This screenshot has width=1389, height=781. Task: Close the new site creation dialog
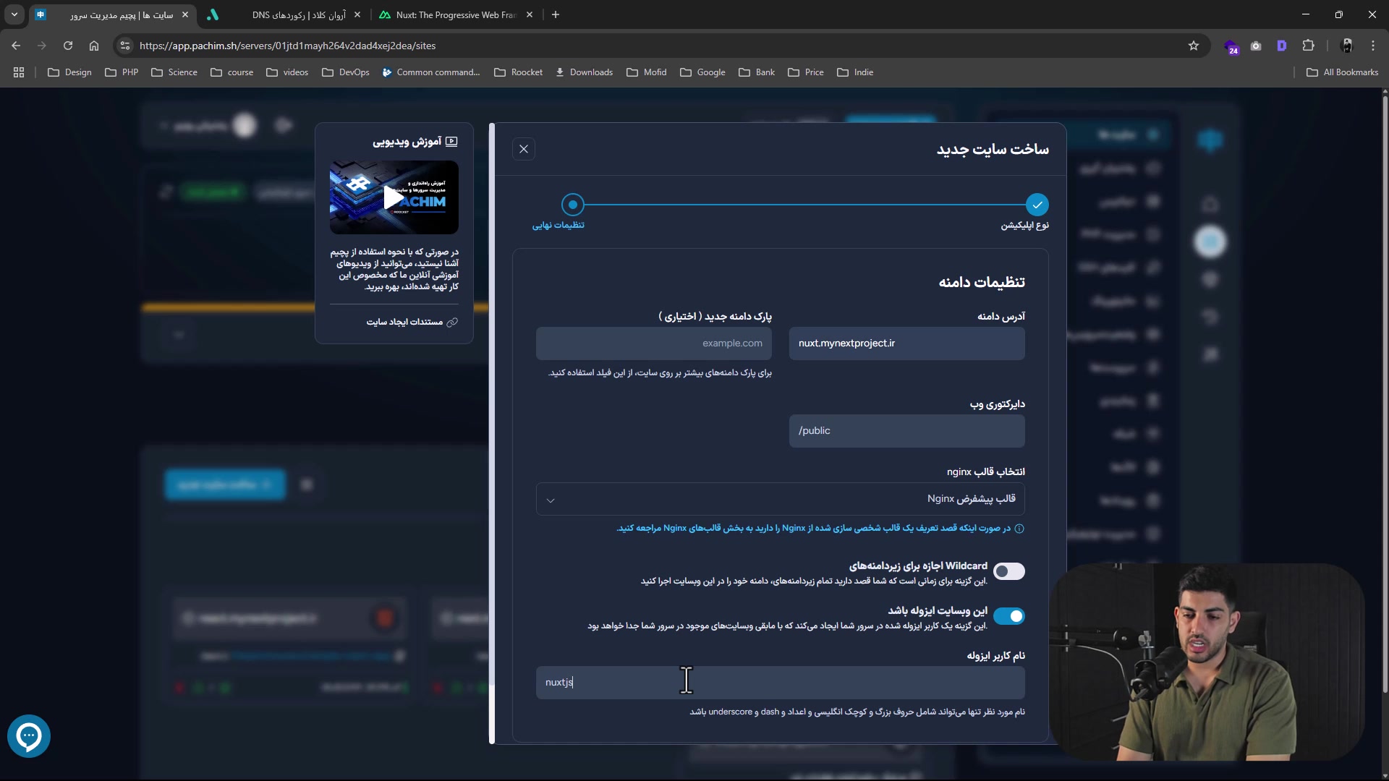[524, 149]
